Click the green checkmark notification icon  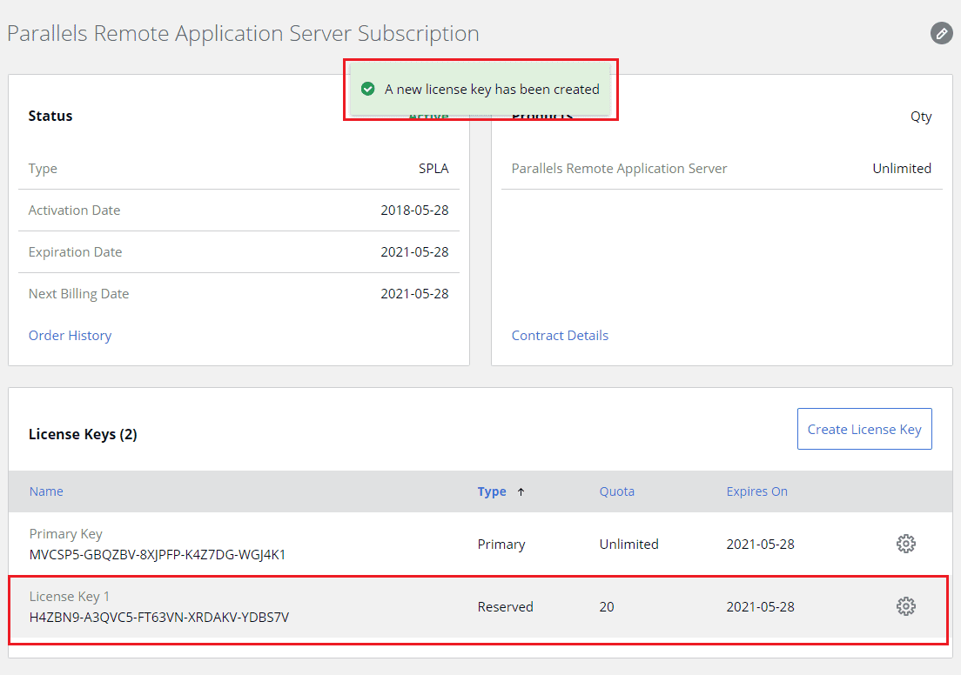(x=367, y=90)
